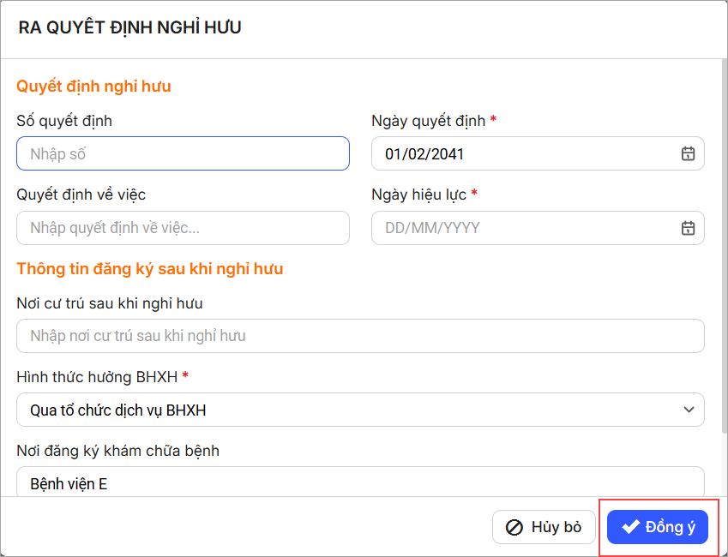Focus the Quyết định về việc field
Viewport: 728px width, 557px height.
point(183,228)
